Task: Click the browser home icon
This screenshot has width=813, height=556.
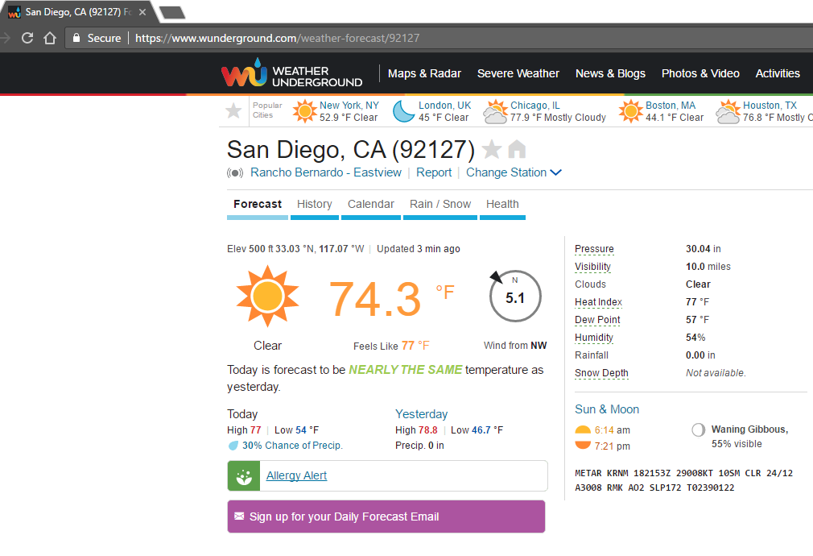Action: tap(50, 38)
